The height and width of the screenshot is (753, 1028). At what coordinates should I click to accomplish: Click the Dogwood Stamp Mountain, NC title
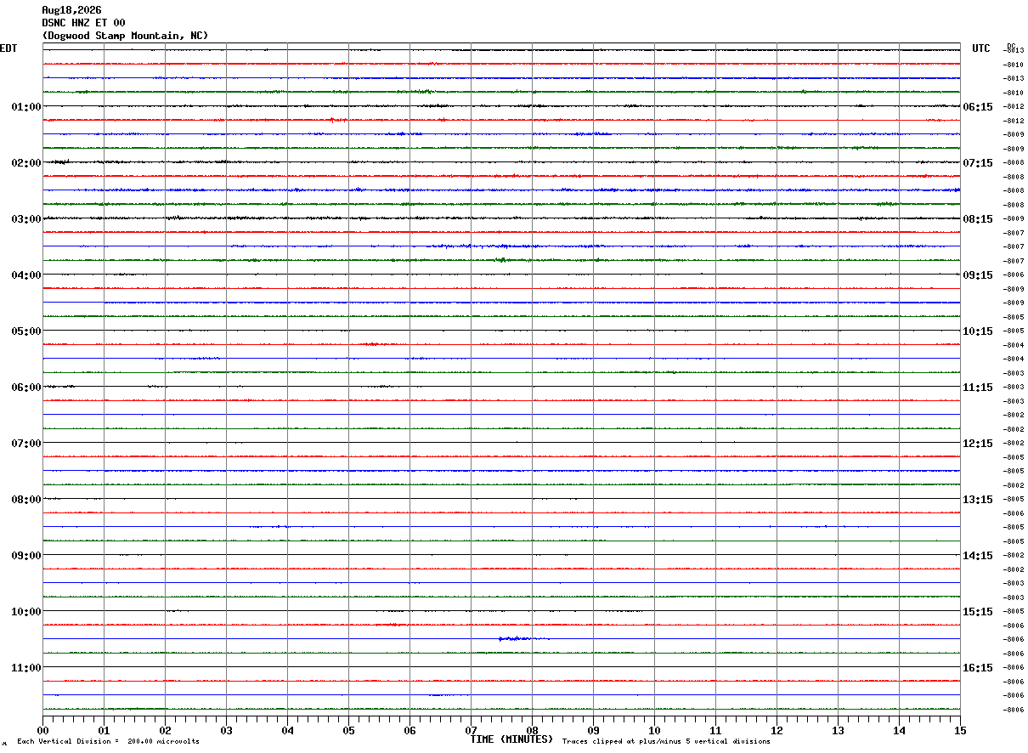tap(125, 36)
